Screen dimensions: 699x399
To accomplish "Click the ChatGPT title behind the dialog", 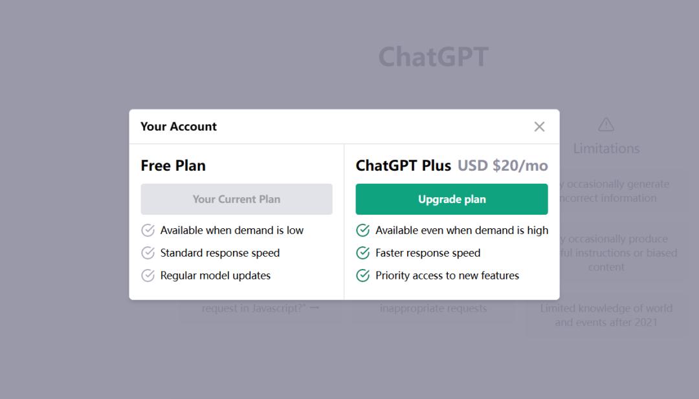I will (x=433, y=57).
